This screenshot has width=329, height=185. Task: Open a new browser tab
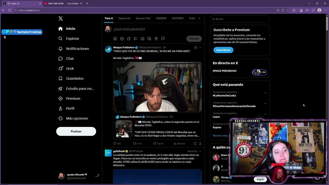(87, 4)
